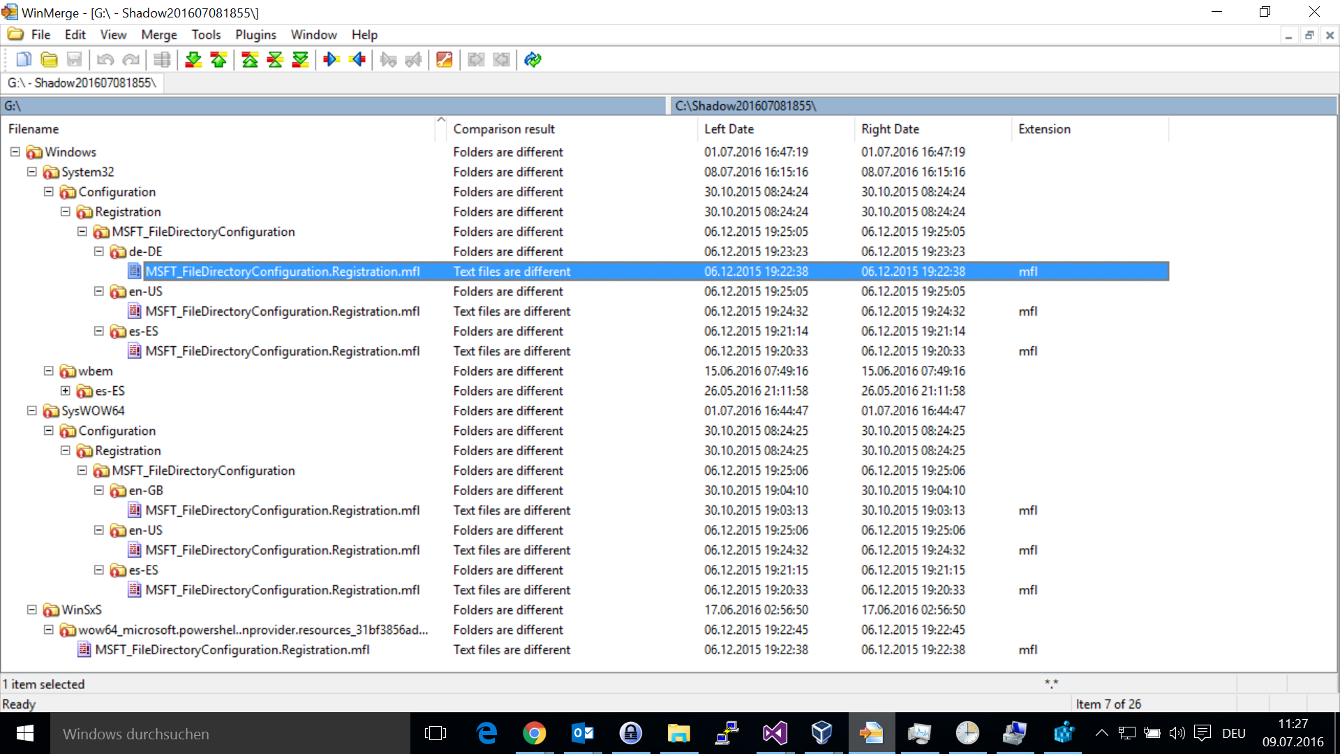Sort by the Filename column header
The image size is (1340, 754).
(219, 129)
